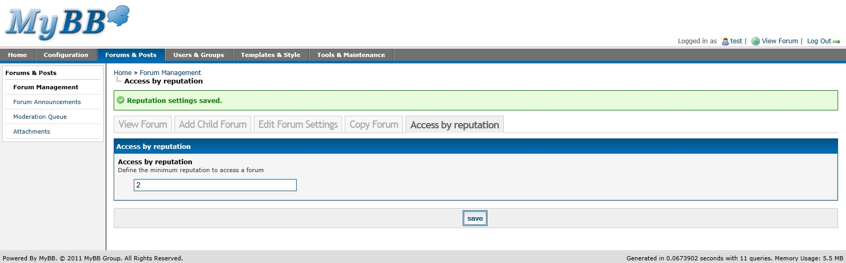Click the green success checkmark icon
The height and width of the screenshot is (263, 846).
coord(121,100)
